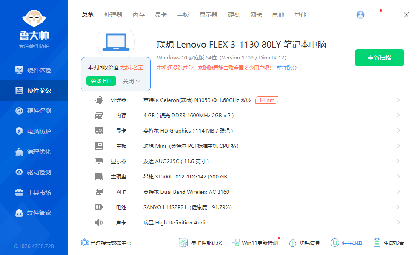Viewport: 417px width, 255px height.
Task: Expand the 内存 row chevron
Action: pos(398,116)
